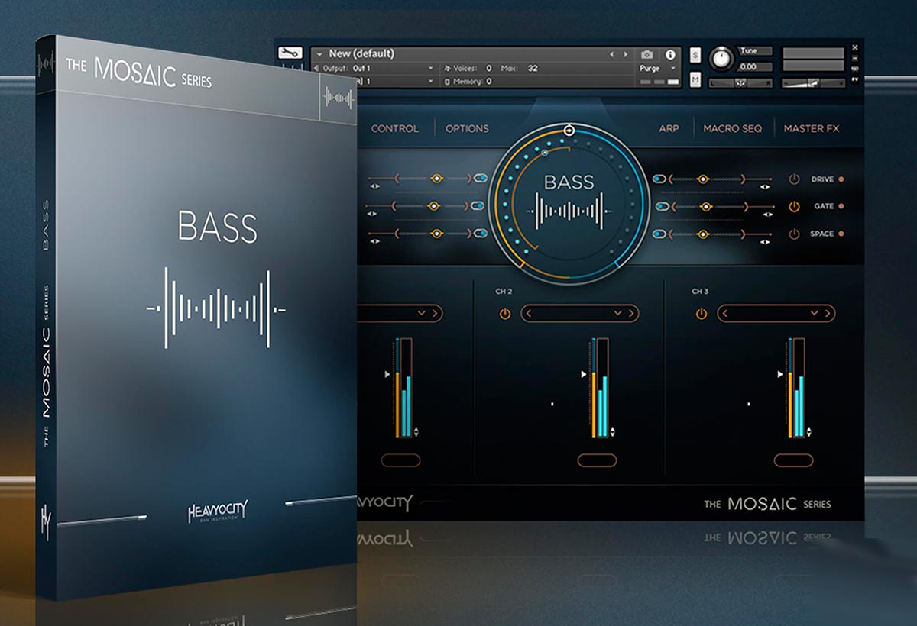Click the inner orange arc handle of the BASS dial
The image size is (917, 626).
(x=544, y=153)
